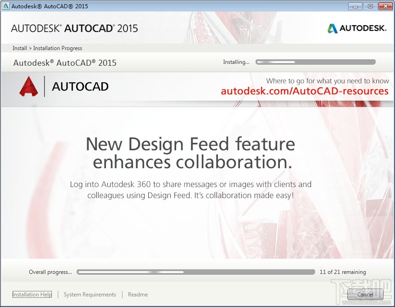Viewport: 395px width, 307px height.
Task: Click the Autodesk® AutoCAD® 2015 heading
Action: 64,62
